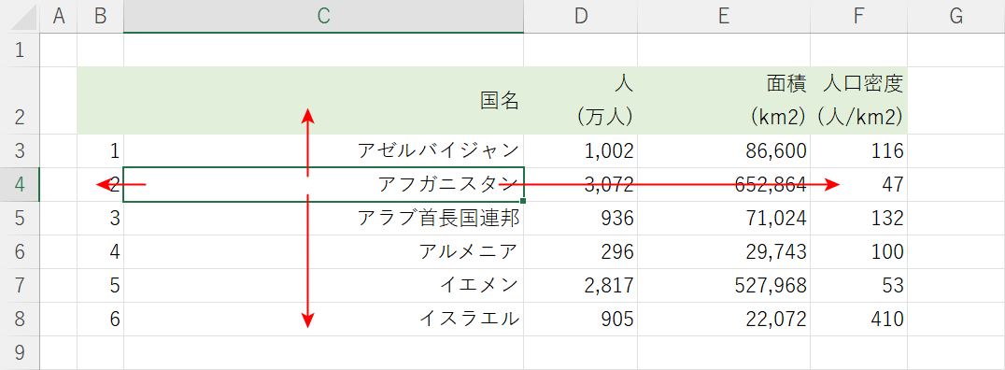The height and width of the screenshot is (370, 1005).
Task: Select row 2 header
Action: tap(20, 101)
